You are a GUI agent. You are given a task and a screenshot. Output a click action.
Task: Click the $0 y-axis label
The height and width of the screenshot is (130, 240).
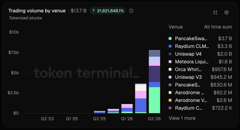pos(16,113)
